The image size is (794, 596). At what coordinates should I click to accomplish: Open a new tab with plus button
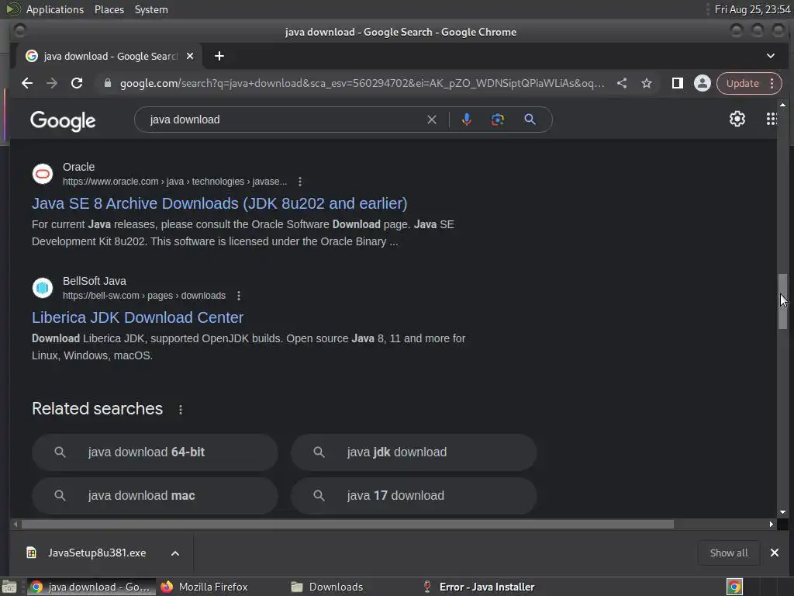point(219,56)
